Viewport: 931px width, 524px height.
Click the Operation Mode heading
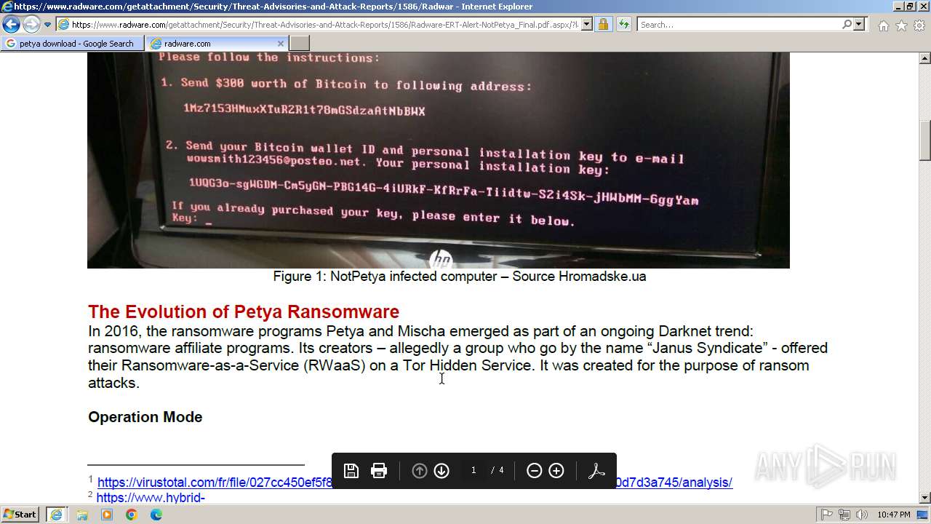click(x=145, y=417)
